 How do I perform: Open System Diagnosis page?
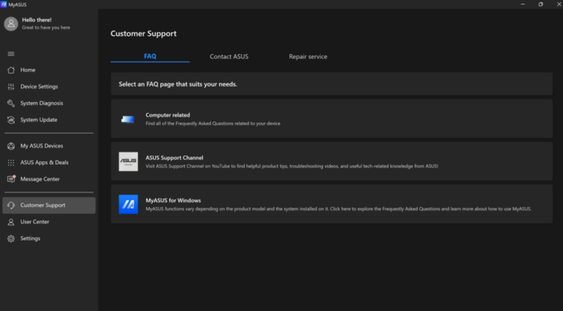click(x=49, y=103)
